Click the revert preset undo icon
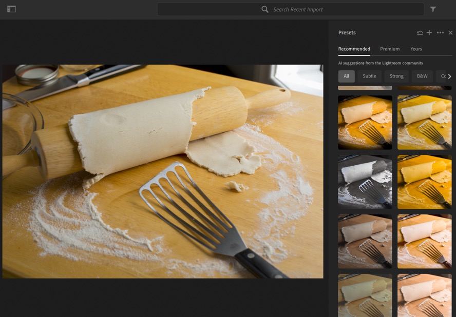The height and width of the screenshot is (317, 456). (420, 33)
